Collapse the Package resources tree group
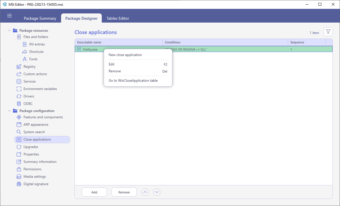340x206 pixels. tap(9, 31)
